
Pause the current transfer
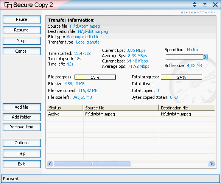22,19
